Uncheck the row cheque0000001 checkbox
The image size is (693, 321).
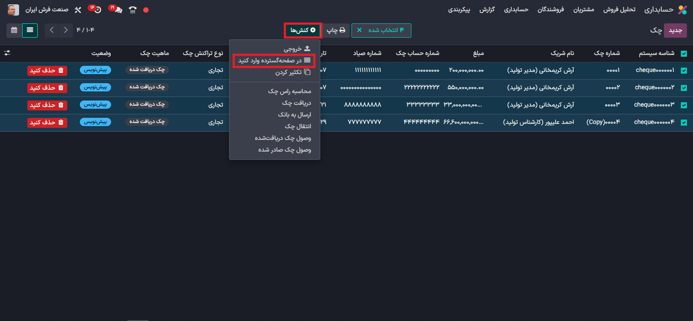[684, 71]
